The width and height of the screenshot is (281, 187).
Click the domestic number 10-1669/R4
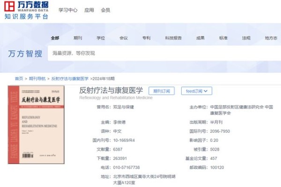[124, 140]
